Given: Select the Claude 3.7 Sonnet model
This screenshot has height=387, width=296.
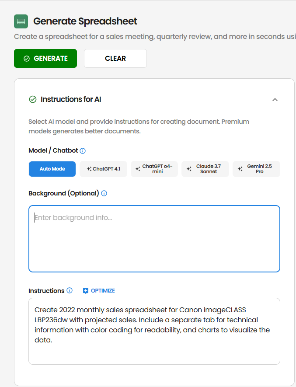Looking at the screenshot, I should pyautogui.click(x=205, y=169).
